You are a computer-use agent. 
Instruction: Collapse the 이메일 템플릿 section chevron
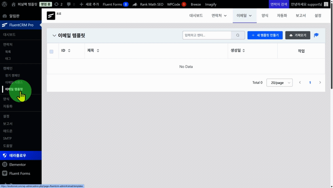pos(54,36)
